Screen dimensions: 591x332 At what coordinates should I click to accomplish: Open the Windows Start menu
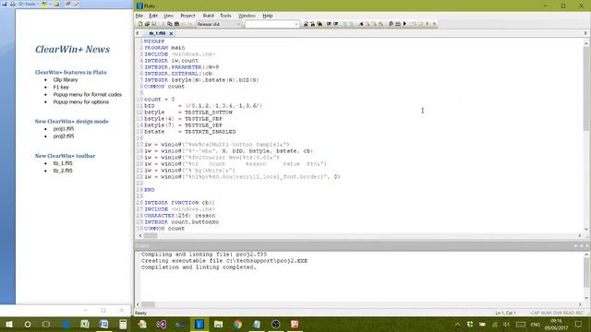coord(9,324)
